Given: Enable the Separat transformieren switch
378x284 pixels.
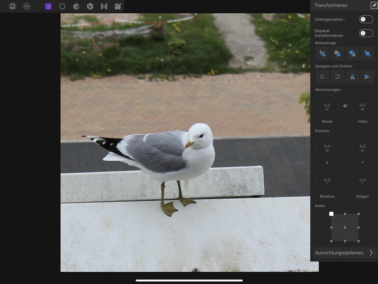Looking at the screenshot, I should pos(366,33).
